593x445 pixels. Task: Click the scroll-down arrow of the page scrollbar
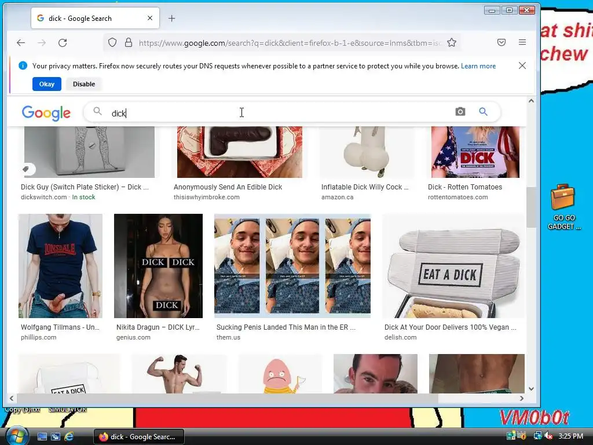point(531,389)
